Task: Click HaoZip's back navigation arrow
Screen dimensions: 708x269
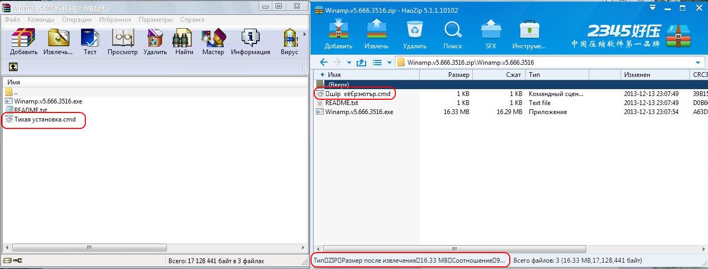Action: pos(324,63)
